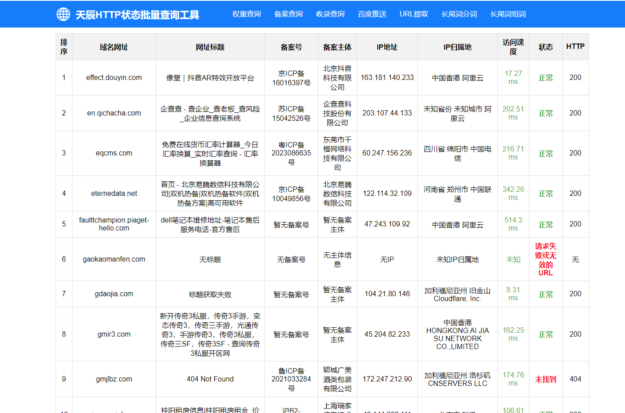Open the 天辰HTTP状态批量查询工具 site title

(137, 15)
